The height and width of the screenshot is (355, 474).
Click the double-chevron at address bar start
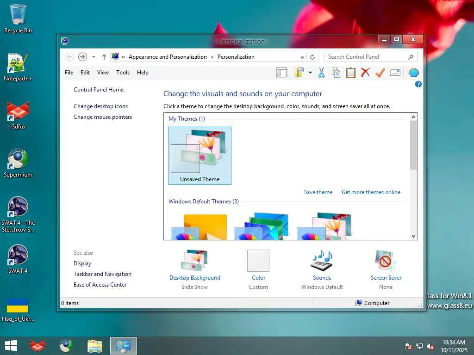123,57
